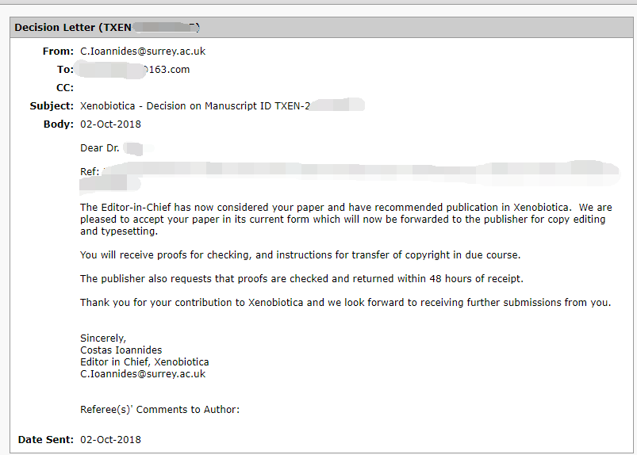637x455 pixels.
Task: Click the sentence about proofs returned within 48 hours
Action: tap(301, 279)
